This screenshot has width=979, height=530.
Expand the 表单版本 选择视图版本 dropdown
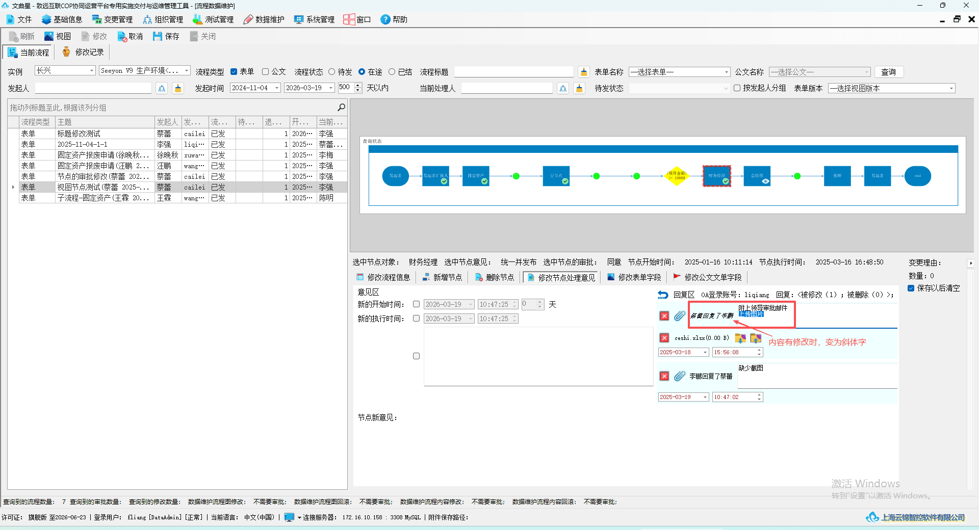[x=891, y=88]
